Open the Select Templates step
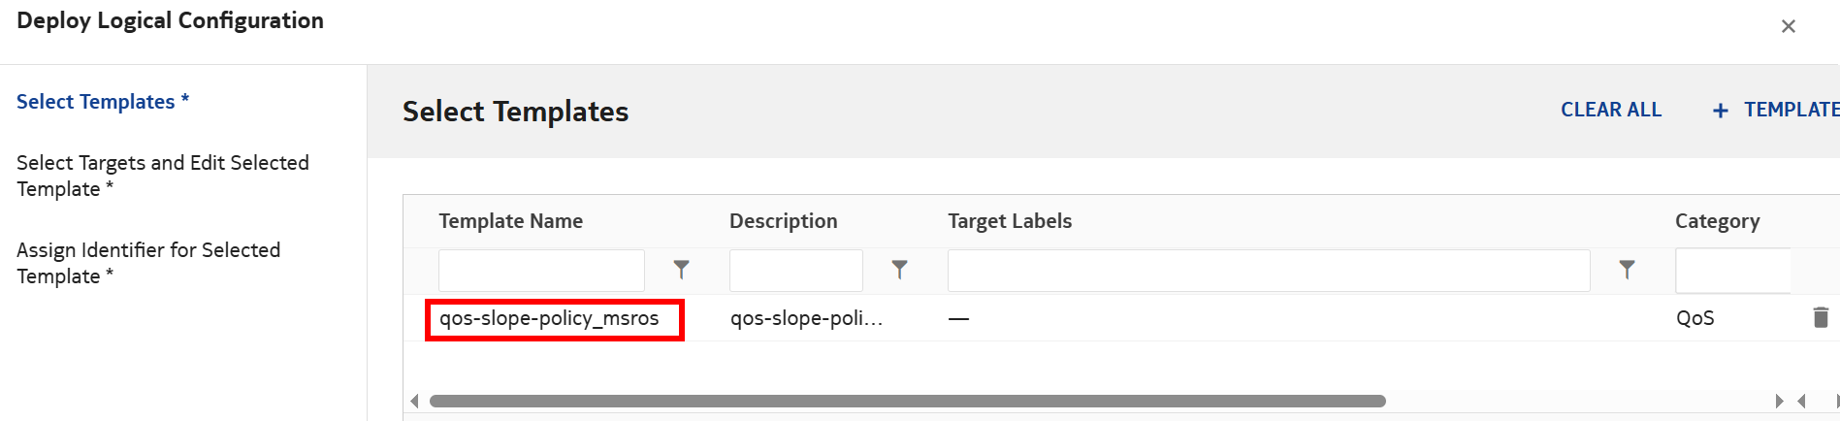Image resolution: width=1840 pixels, height=421 pixels. pos(102,102)
